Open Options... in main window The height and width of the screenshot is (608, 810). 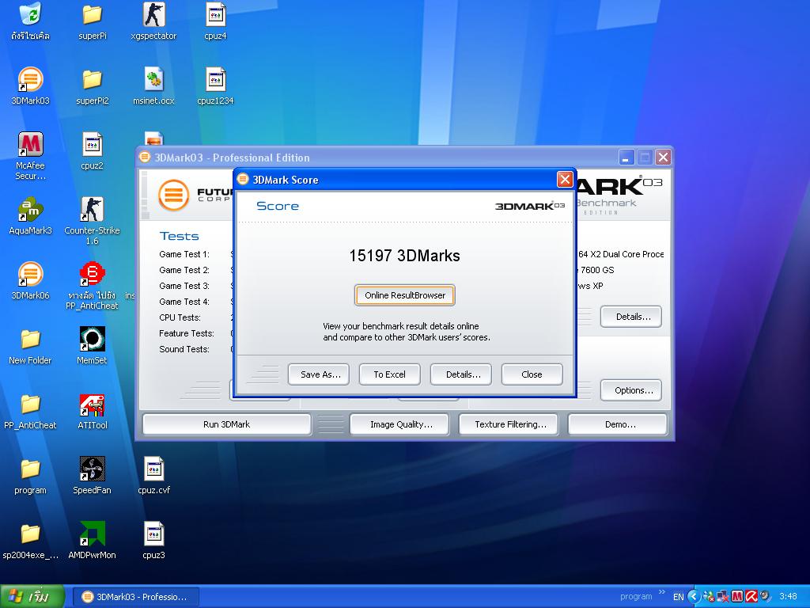pos(631,390)
